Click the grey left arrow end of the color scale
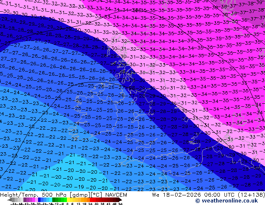This screenshot has height=205, width=265. point(10,200)
